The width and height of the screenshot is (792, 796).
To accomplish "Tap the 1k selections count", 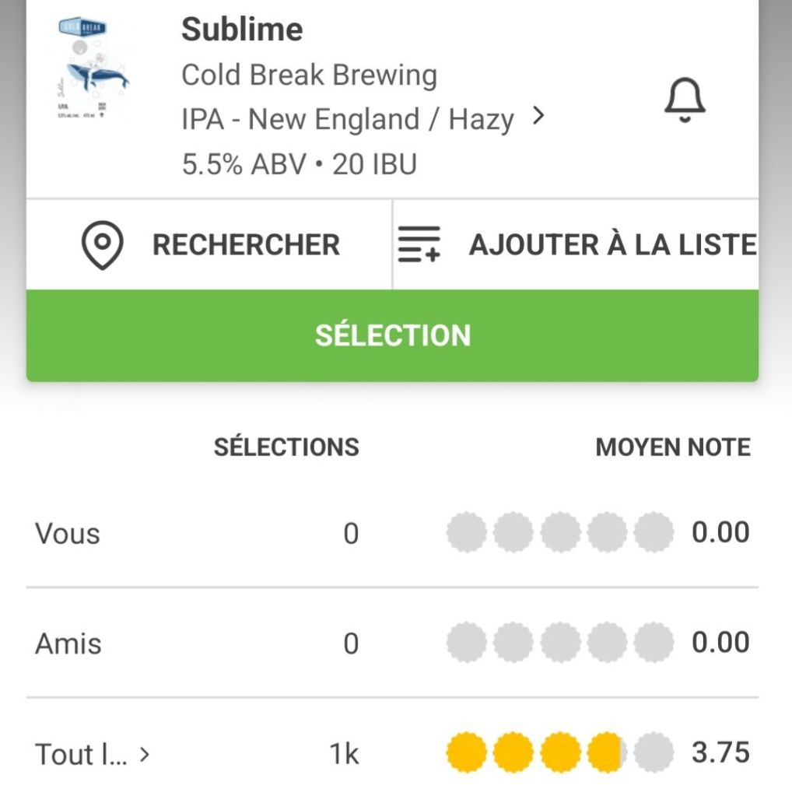I will pyautogui.click(x=343, y=753).
